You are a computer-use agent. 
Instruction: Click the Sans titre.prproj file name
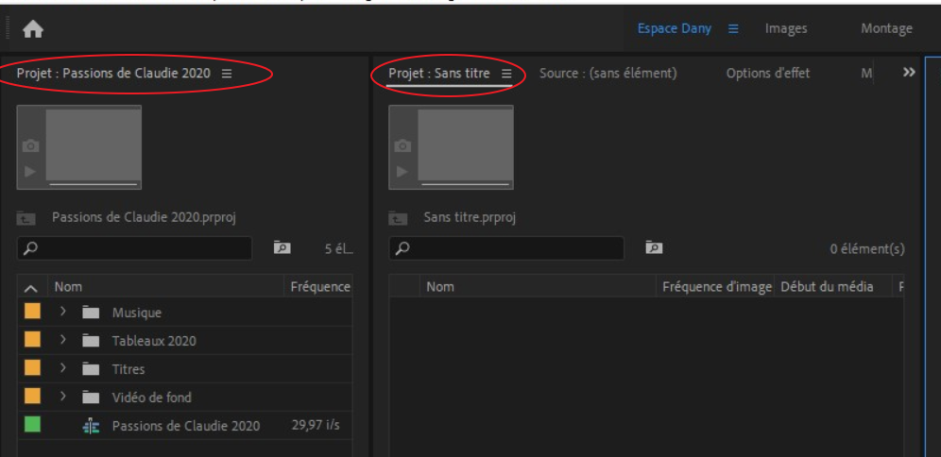click(470, 217)
